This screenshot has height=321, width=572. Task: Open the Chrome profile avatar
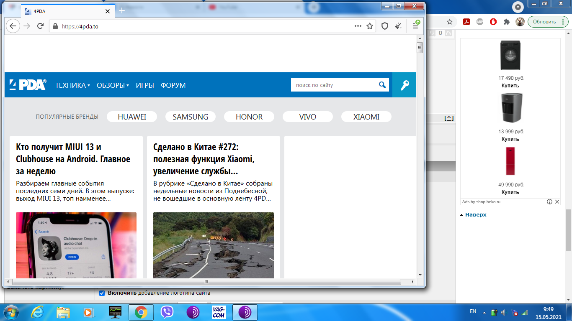click(x=520, y=22)
